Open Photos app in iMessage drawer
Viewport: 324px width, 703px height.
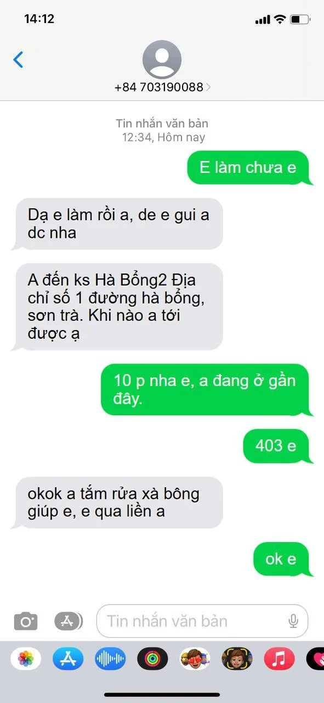coord(26,659)
